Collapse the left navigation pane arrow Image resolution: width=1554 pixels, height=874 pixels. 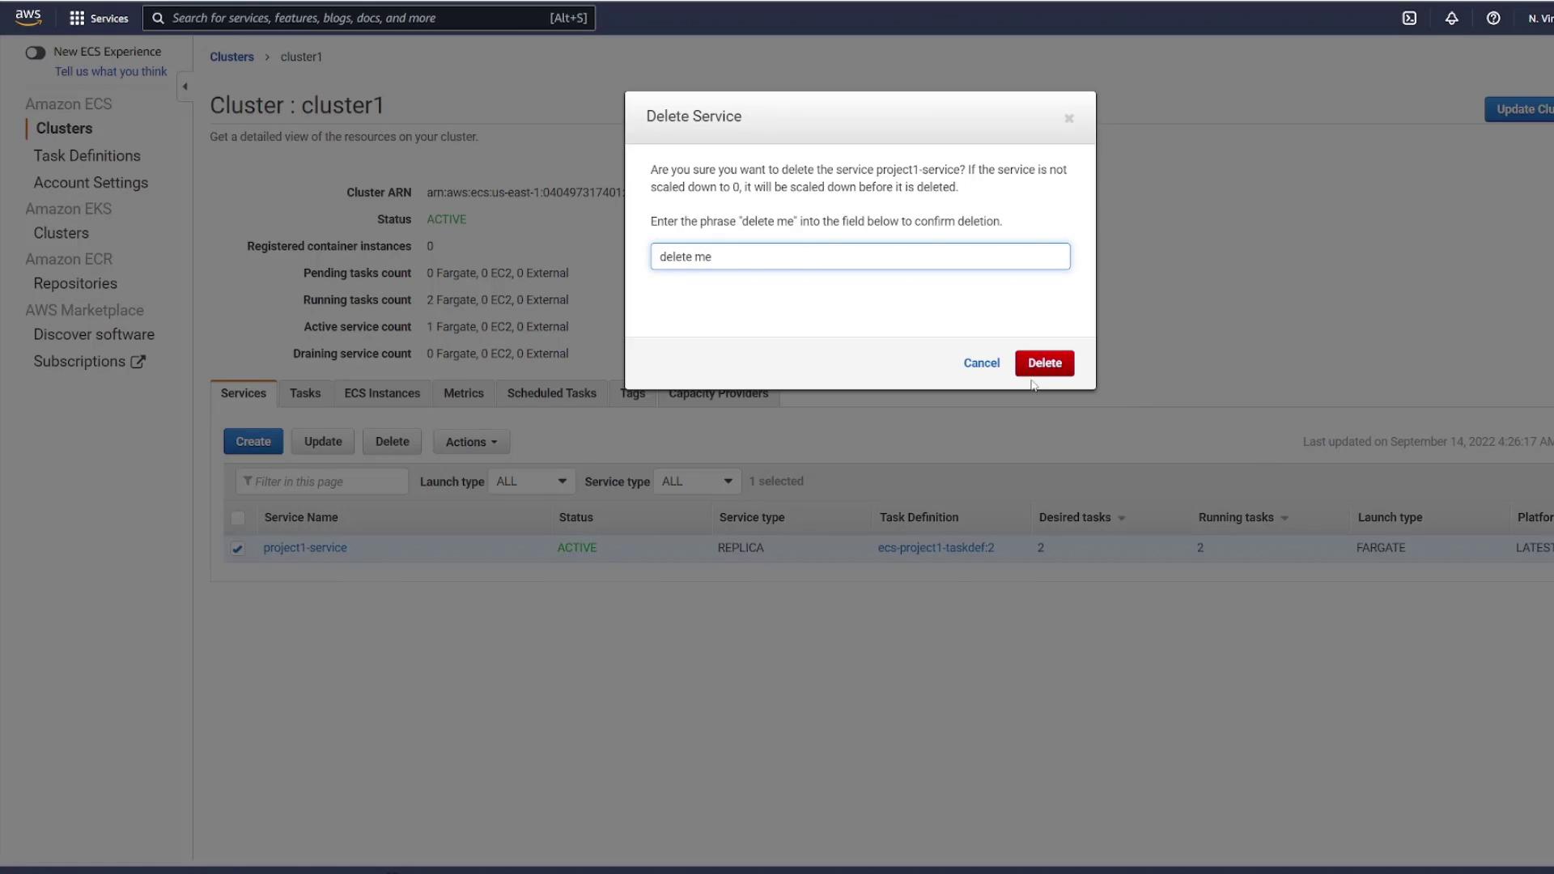(185, 86)
